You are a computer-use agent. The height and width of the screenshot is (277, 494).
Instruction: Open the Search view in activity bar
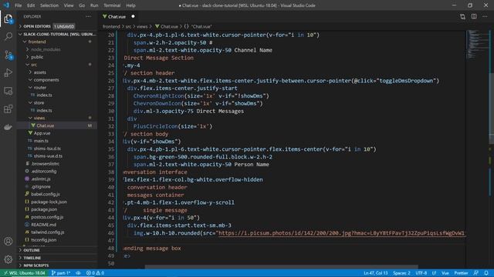(8, 37)
